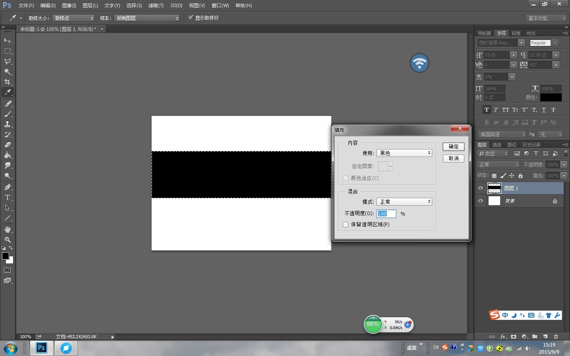Enable the 保留透明区域 checkbox
The image size is (570, 356).
pos(346,225)
